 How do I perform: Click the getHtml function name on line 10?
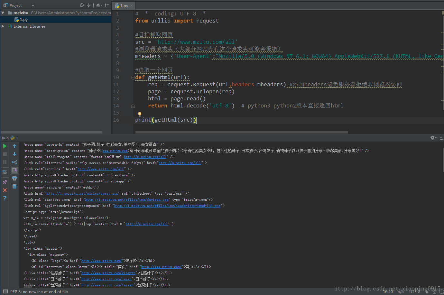click(159, 77)
